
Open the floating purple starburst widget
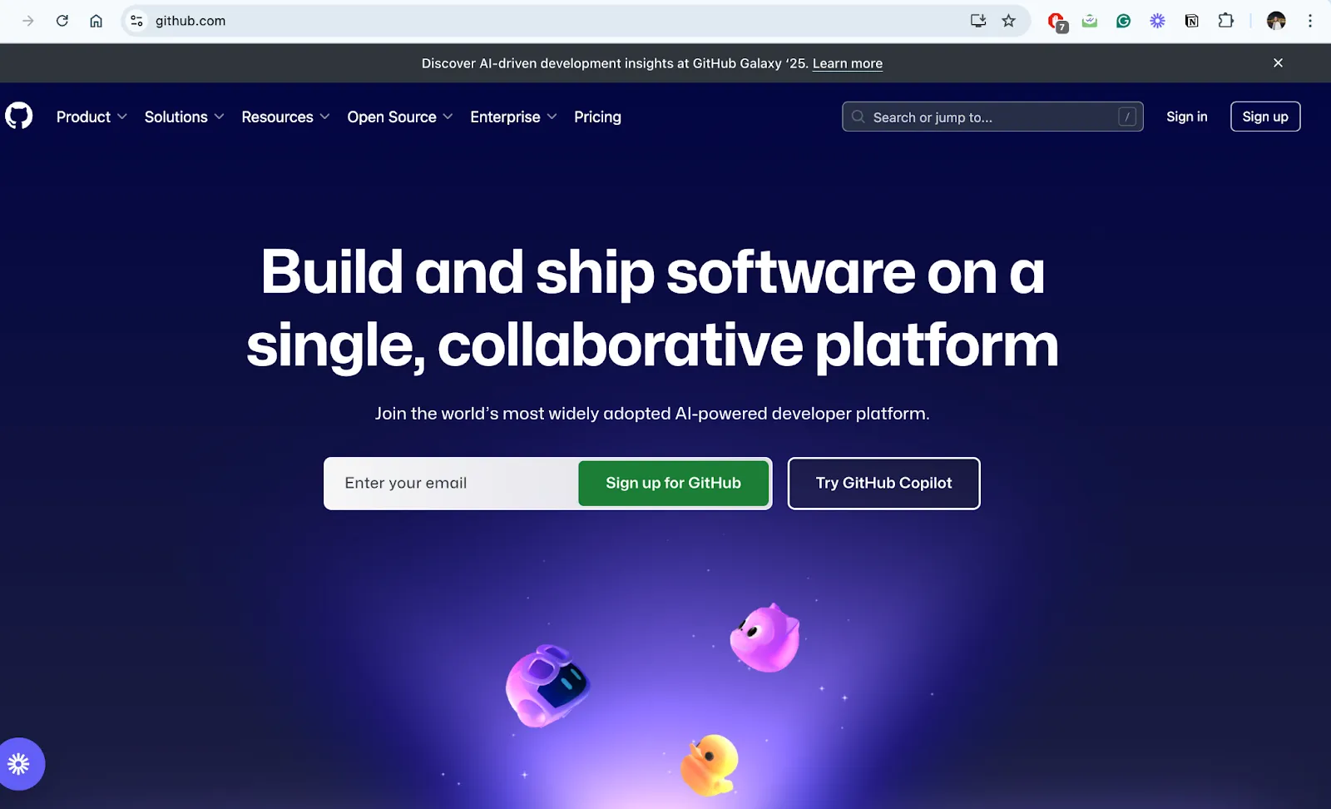click(19, 763)
